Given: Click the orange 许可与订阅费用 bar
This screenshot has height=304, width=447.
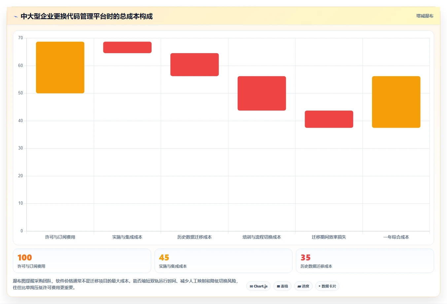Looking at the screenshot, I should 60,67.
